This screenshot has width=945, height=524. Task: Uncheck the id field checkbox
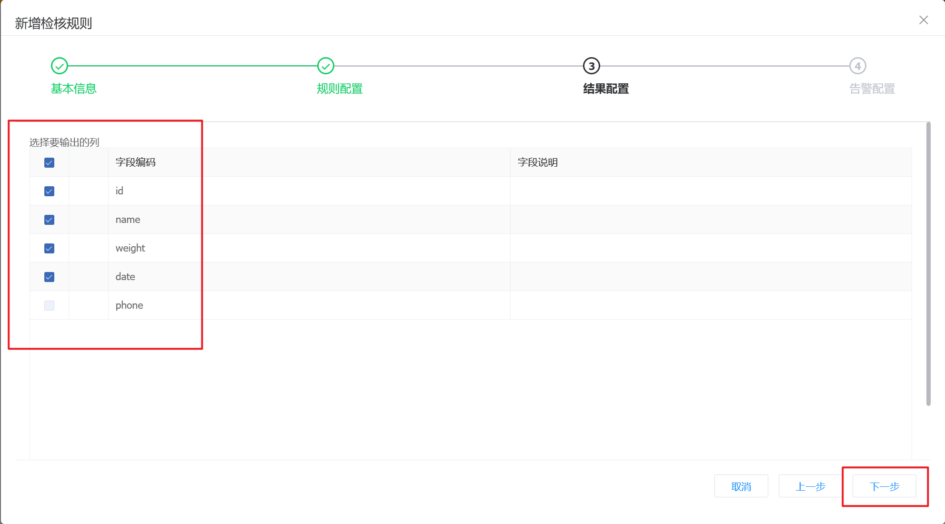click(49, 191)
